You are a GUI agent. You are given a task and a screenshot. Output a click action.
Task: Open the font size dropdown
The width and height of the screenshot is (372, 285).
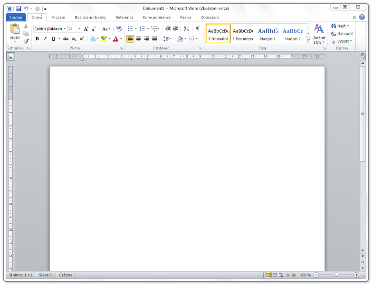(x=79, y=28)
